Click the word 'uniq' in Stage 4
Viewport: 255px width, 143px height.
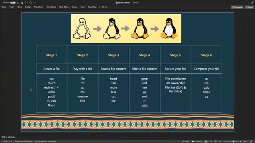144,105
